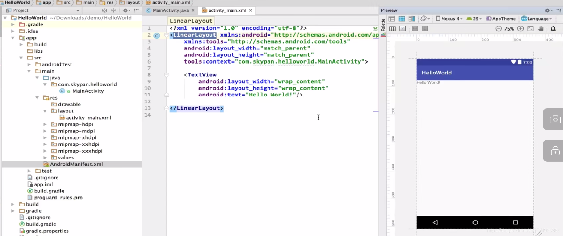The height and width of the screenshot is (236, 563).
Task: Select gradle.properties file
Action: 47,231
